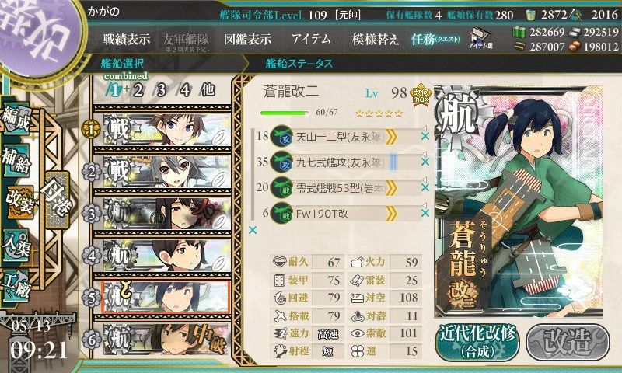Viewport: 622px width, 373px height.
Task: Open the 入渠 docking repair sidebar icon
Action: pyautogui.click(x=16, y=246)
